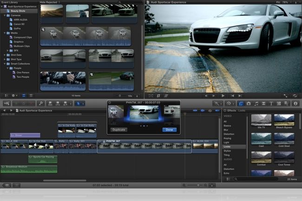Viewport: 302px width, 201px height.
Task: Open the Titles browser T icon
Action: coord(271,104)
